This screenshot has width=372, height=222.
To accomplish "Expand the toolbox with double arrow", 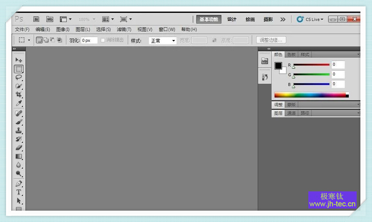I will (x=14, y=49).
